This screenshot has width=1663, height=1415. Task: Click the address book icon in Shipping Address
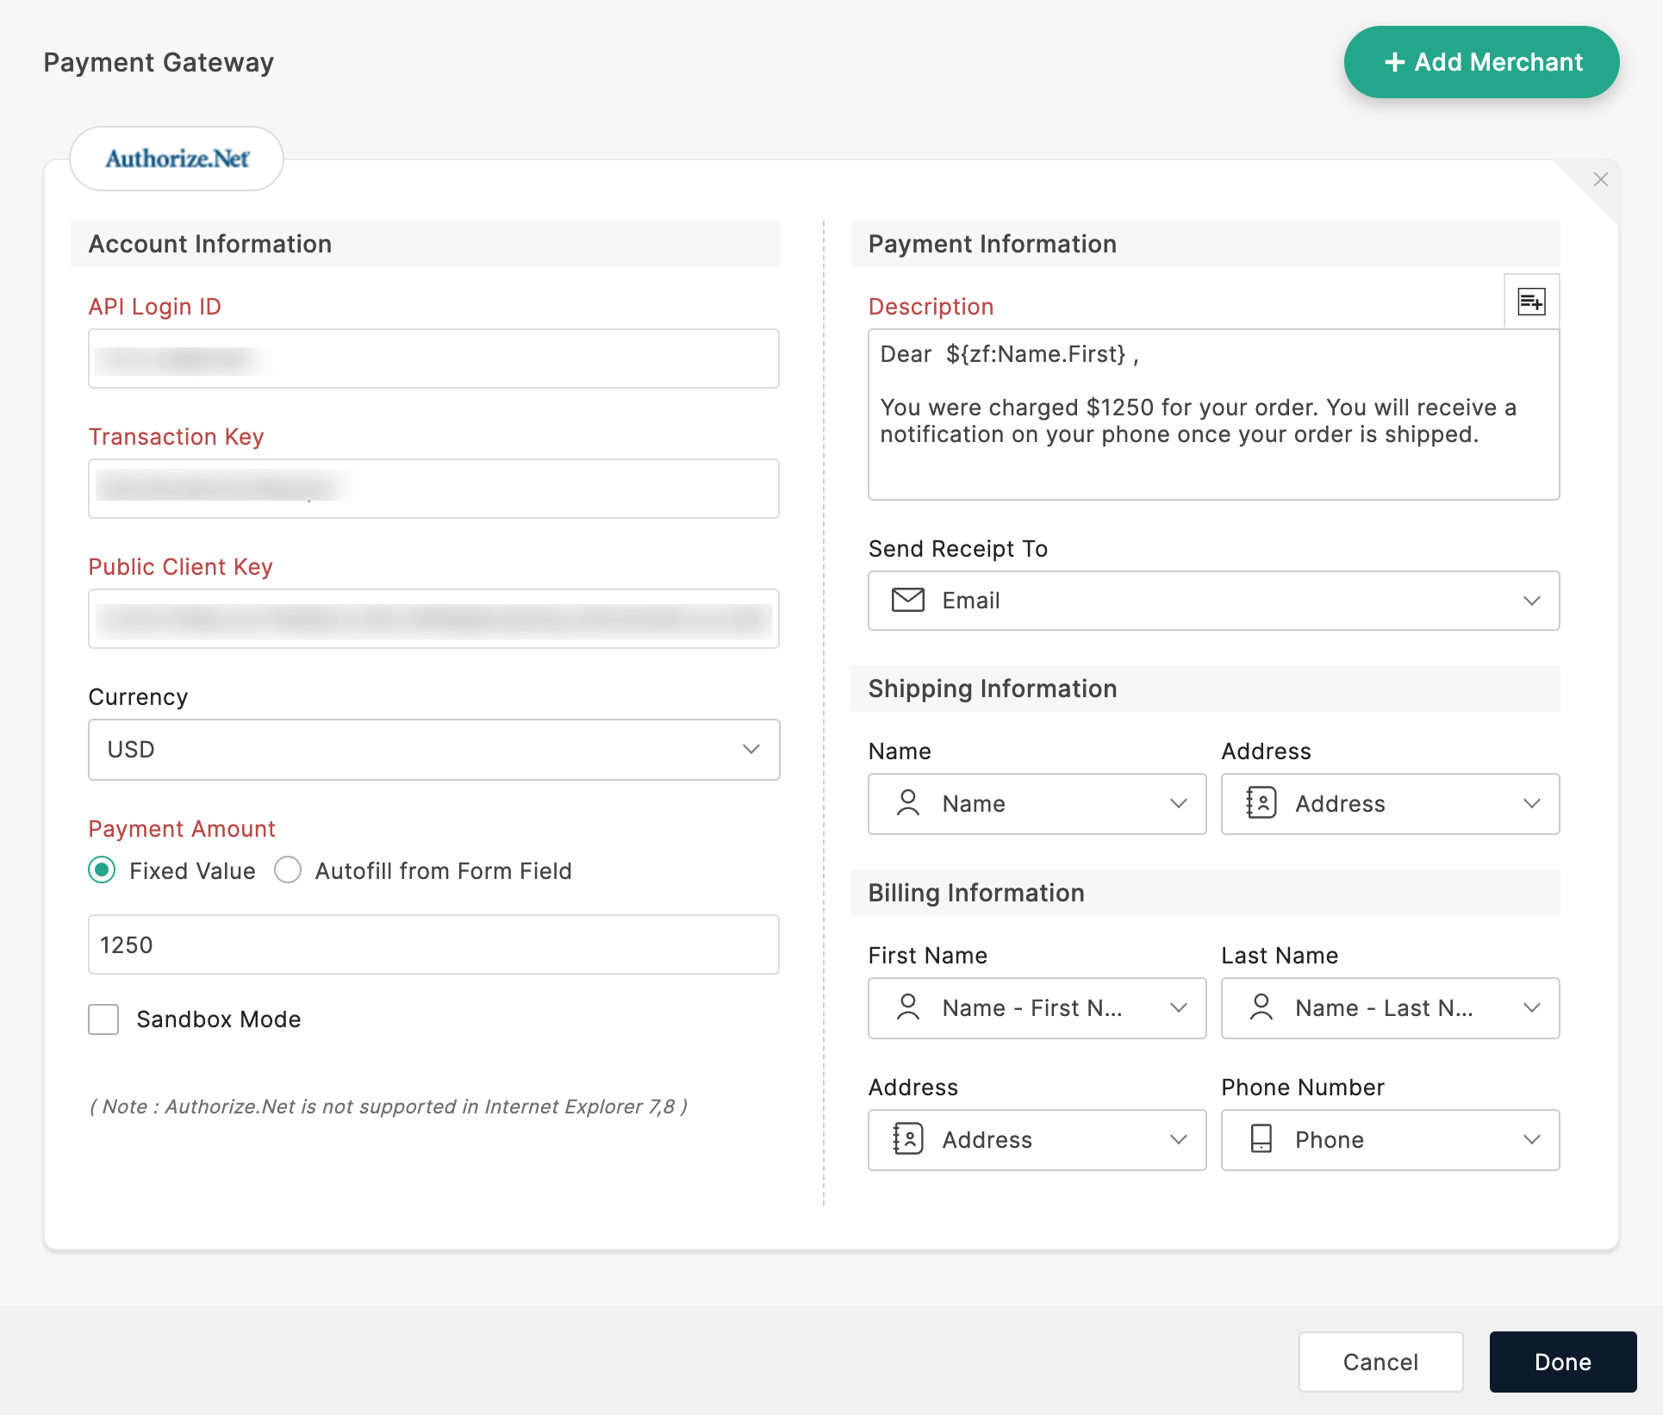[1261, 803]
